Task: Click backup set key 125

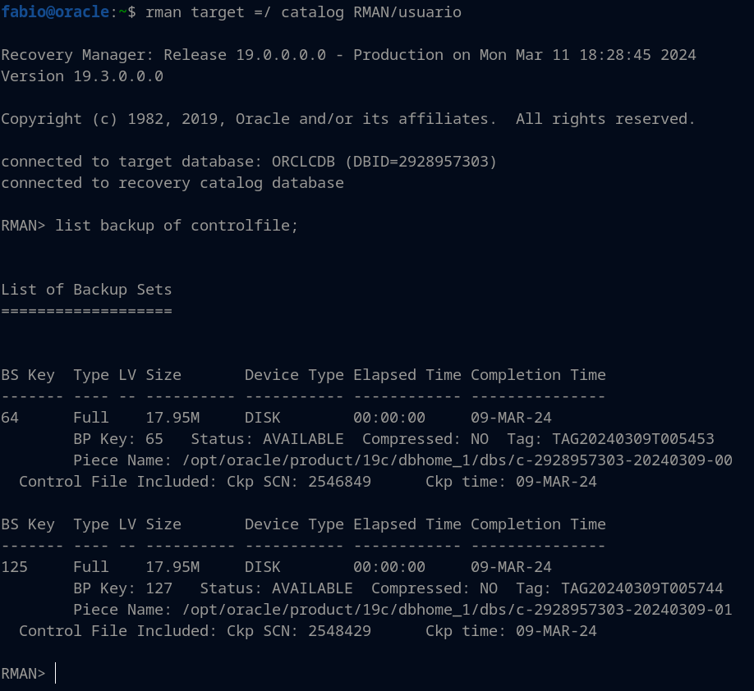Action: pyautogui.click(x=15, y=567)
